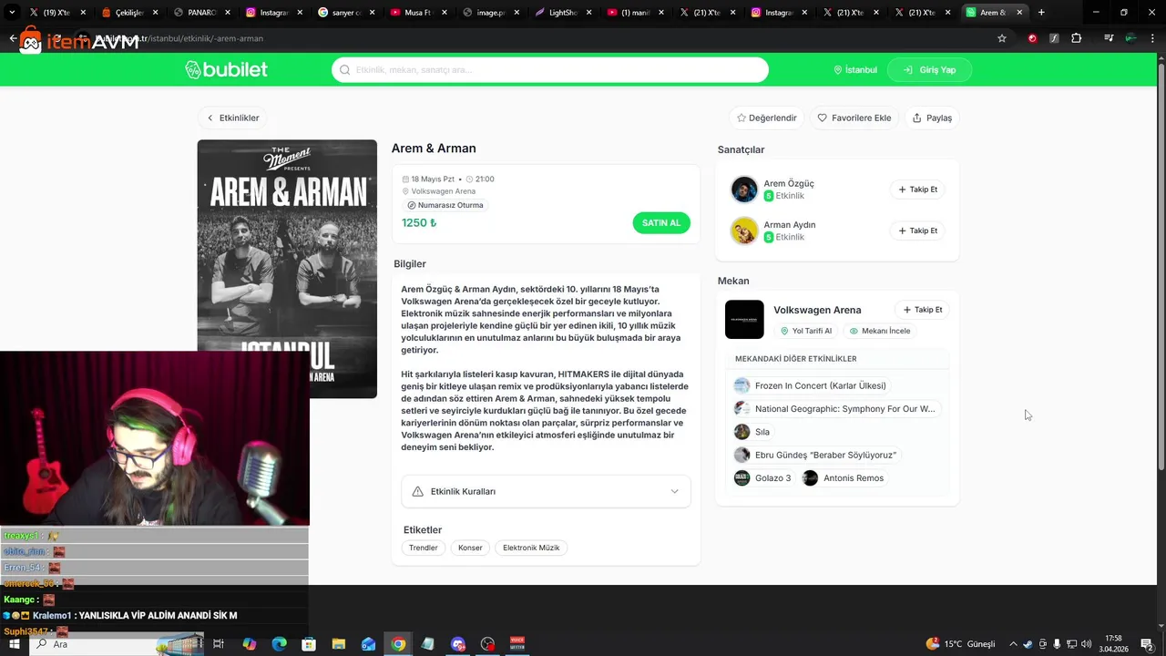Click the search magnifier icon
The image size is (1166, 656).
coord(345,70)
